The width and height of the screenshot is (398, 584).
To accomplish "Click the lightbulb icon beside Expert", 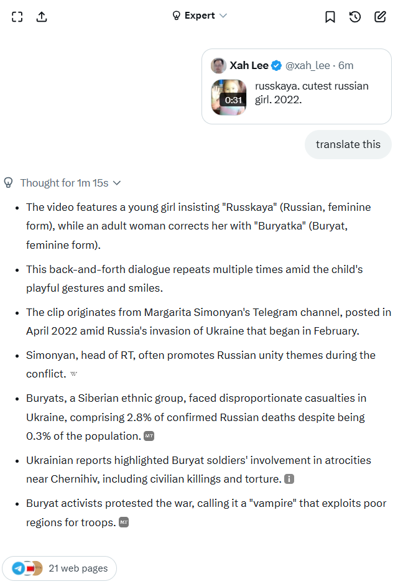I will click(x=176, y=16).
